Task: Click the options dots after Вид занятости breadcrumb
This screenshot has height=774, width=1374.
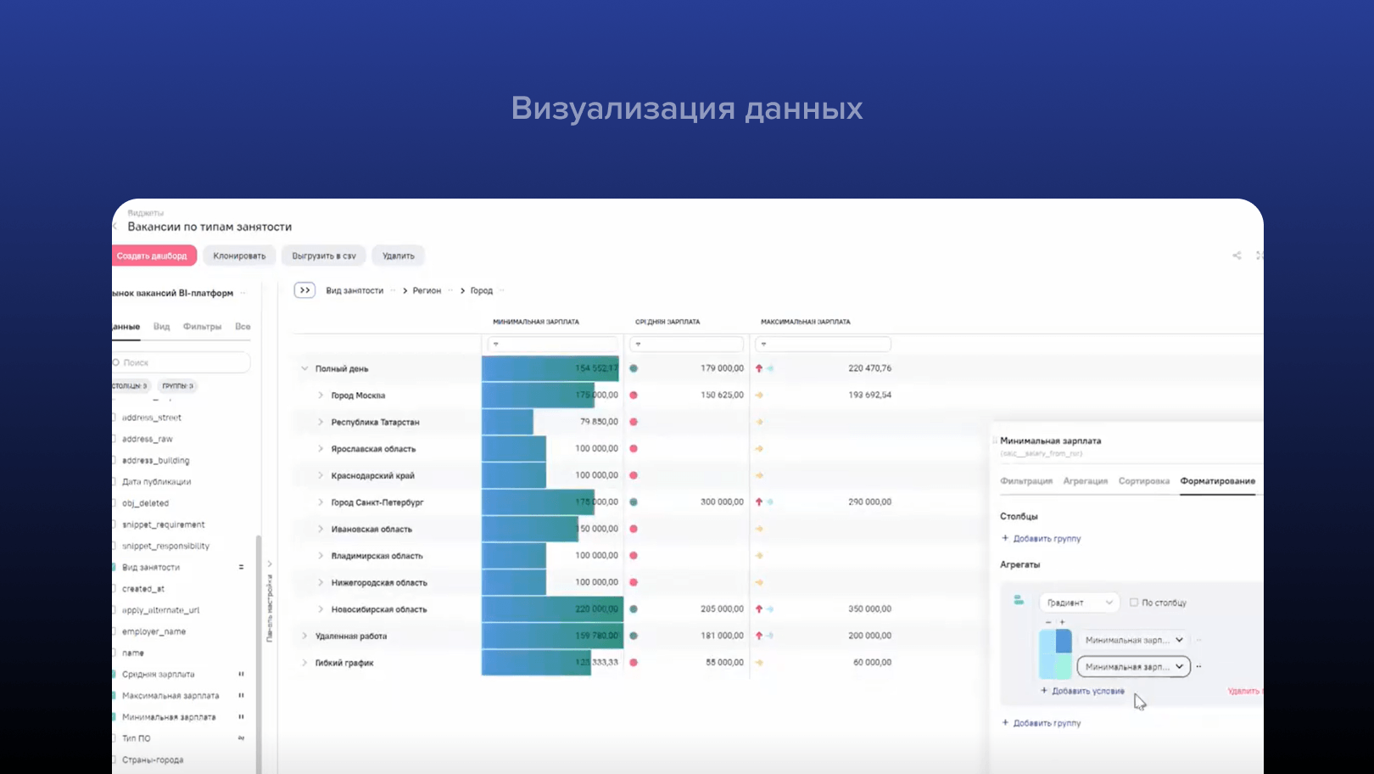Action: point(393,290)
